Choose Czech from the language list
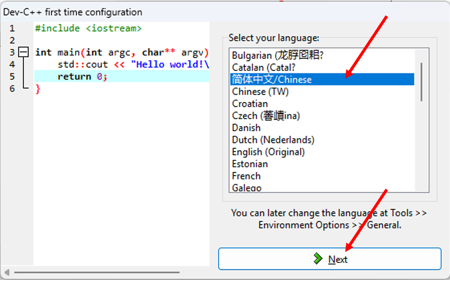This screenshot has width=450, height=281. (x=322, y=115)
